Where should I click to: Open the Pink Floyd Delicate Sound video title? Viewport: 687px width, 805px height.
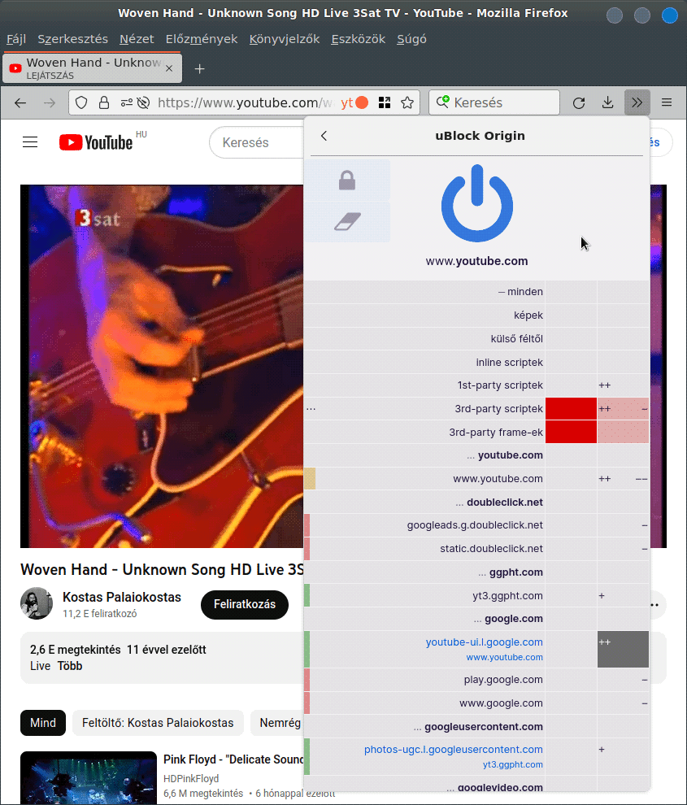click(x=233, y=759)
